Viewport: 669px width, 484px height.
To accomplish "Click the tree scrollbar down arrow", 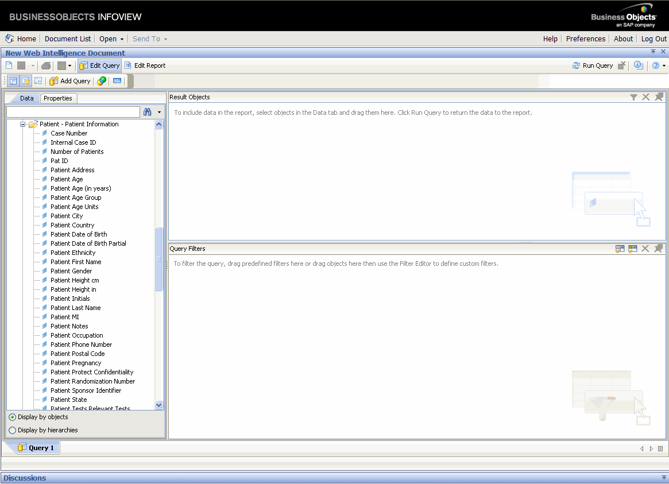I will tap(158, 405).
